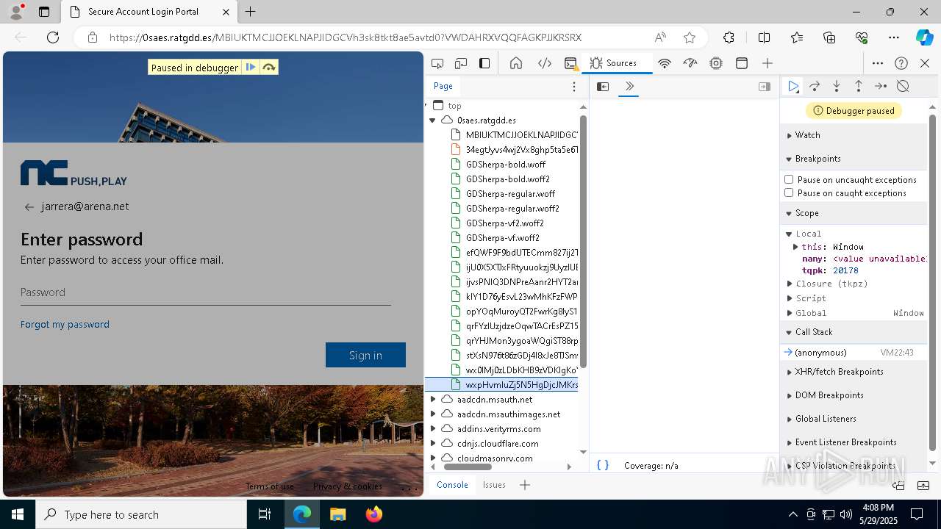The width and height of the screenshot is (941, 529).
Task: Click the Sign in button
Action: click(x=365, y=355)
